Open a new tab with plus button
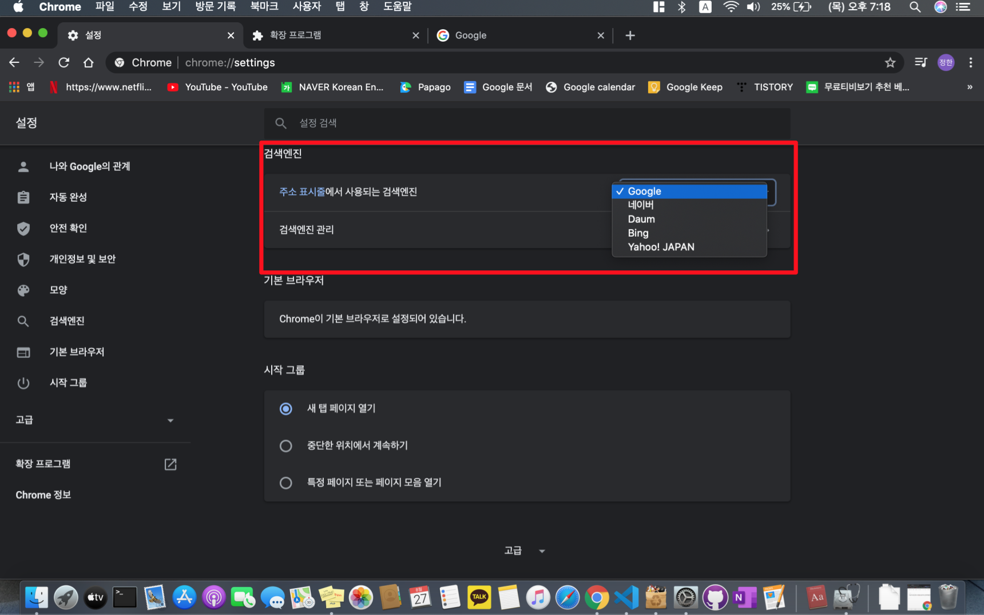 (x=630, y=35)
